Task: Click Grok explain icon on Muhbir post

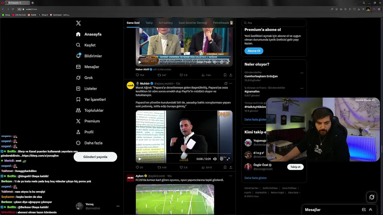Action: (x=226, y=83)
